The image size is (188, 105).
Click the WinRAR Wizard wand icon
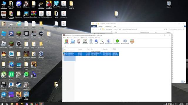(102, 42)
